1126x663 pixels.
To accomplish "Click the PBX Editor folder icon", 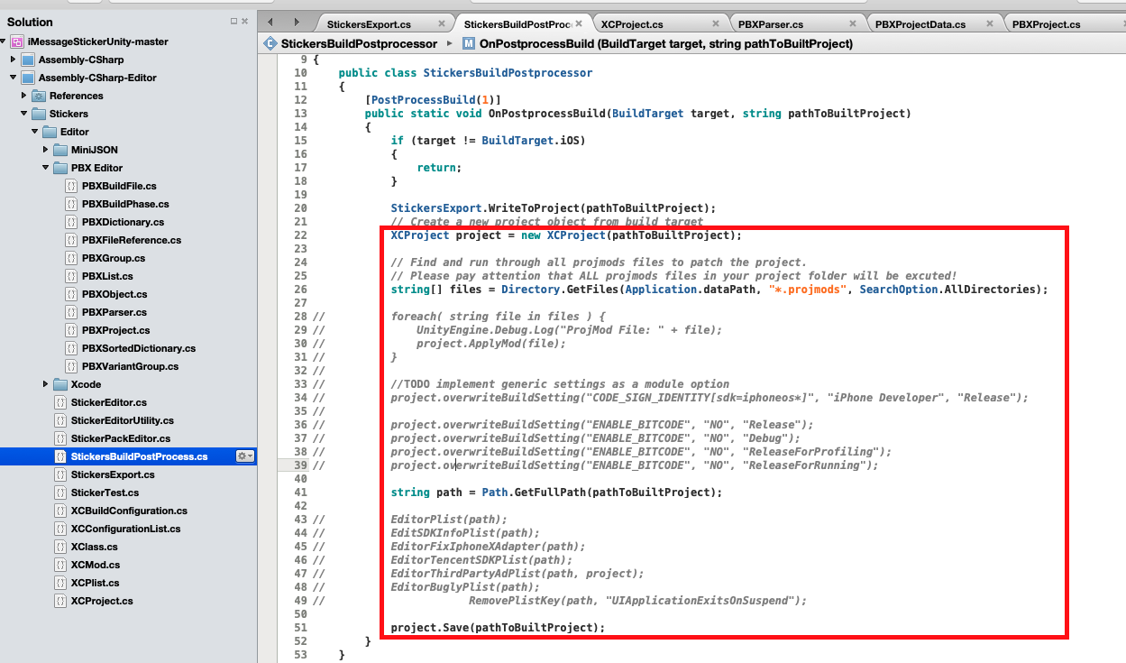I will (60, 168).
